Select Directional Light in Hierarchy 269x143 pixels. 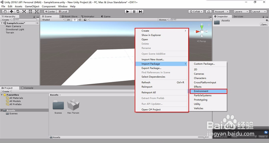15,30
